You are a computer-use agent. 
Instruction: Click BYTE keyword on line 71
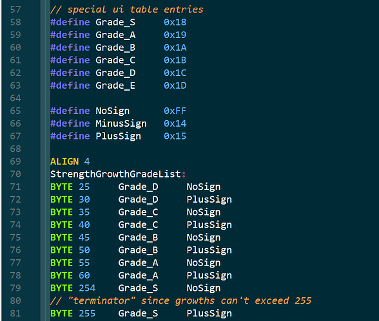click(61, 187)
